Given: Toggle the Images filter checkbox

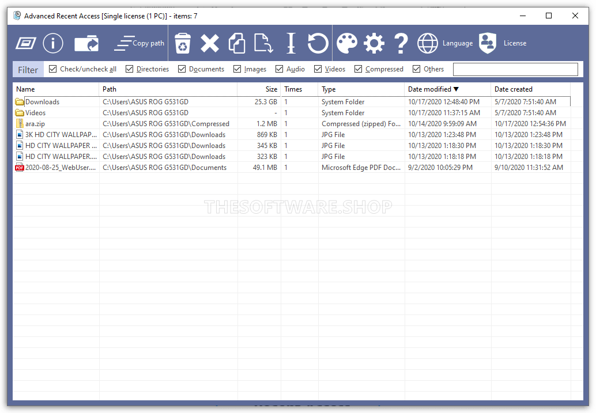Looking at the screenshot, I should coord(237,69).
